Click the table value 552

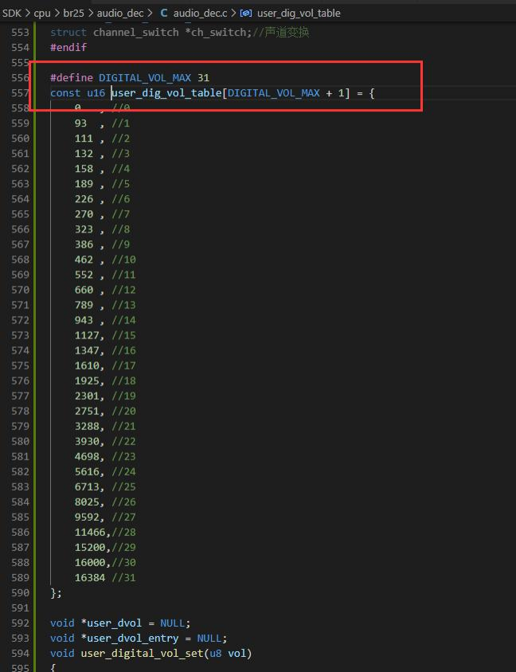(x=84, y=275)
